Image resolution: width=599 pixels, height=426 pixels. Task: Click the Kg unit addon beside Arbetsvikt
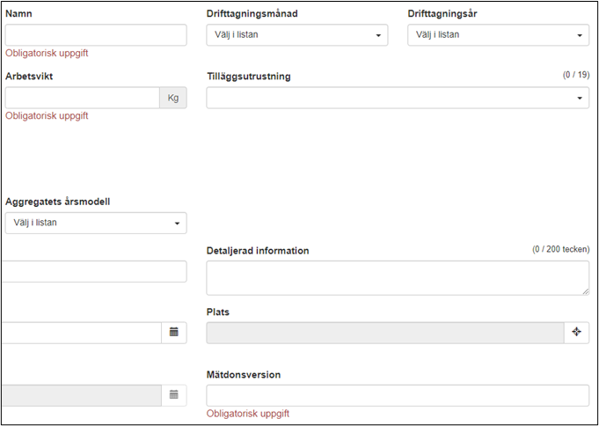[172, 98]
